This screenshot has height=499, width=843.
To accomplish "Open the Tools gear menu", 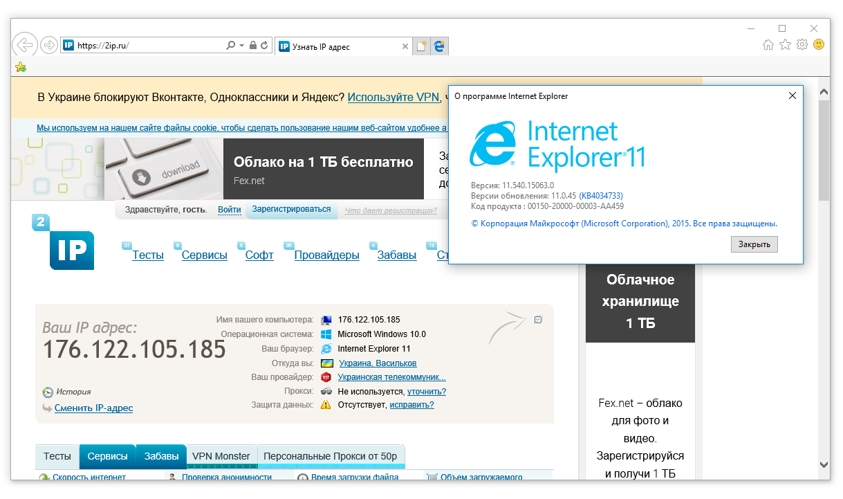I will point(802,44).
